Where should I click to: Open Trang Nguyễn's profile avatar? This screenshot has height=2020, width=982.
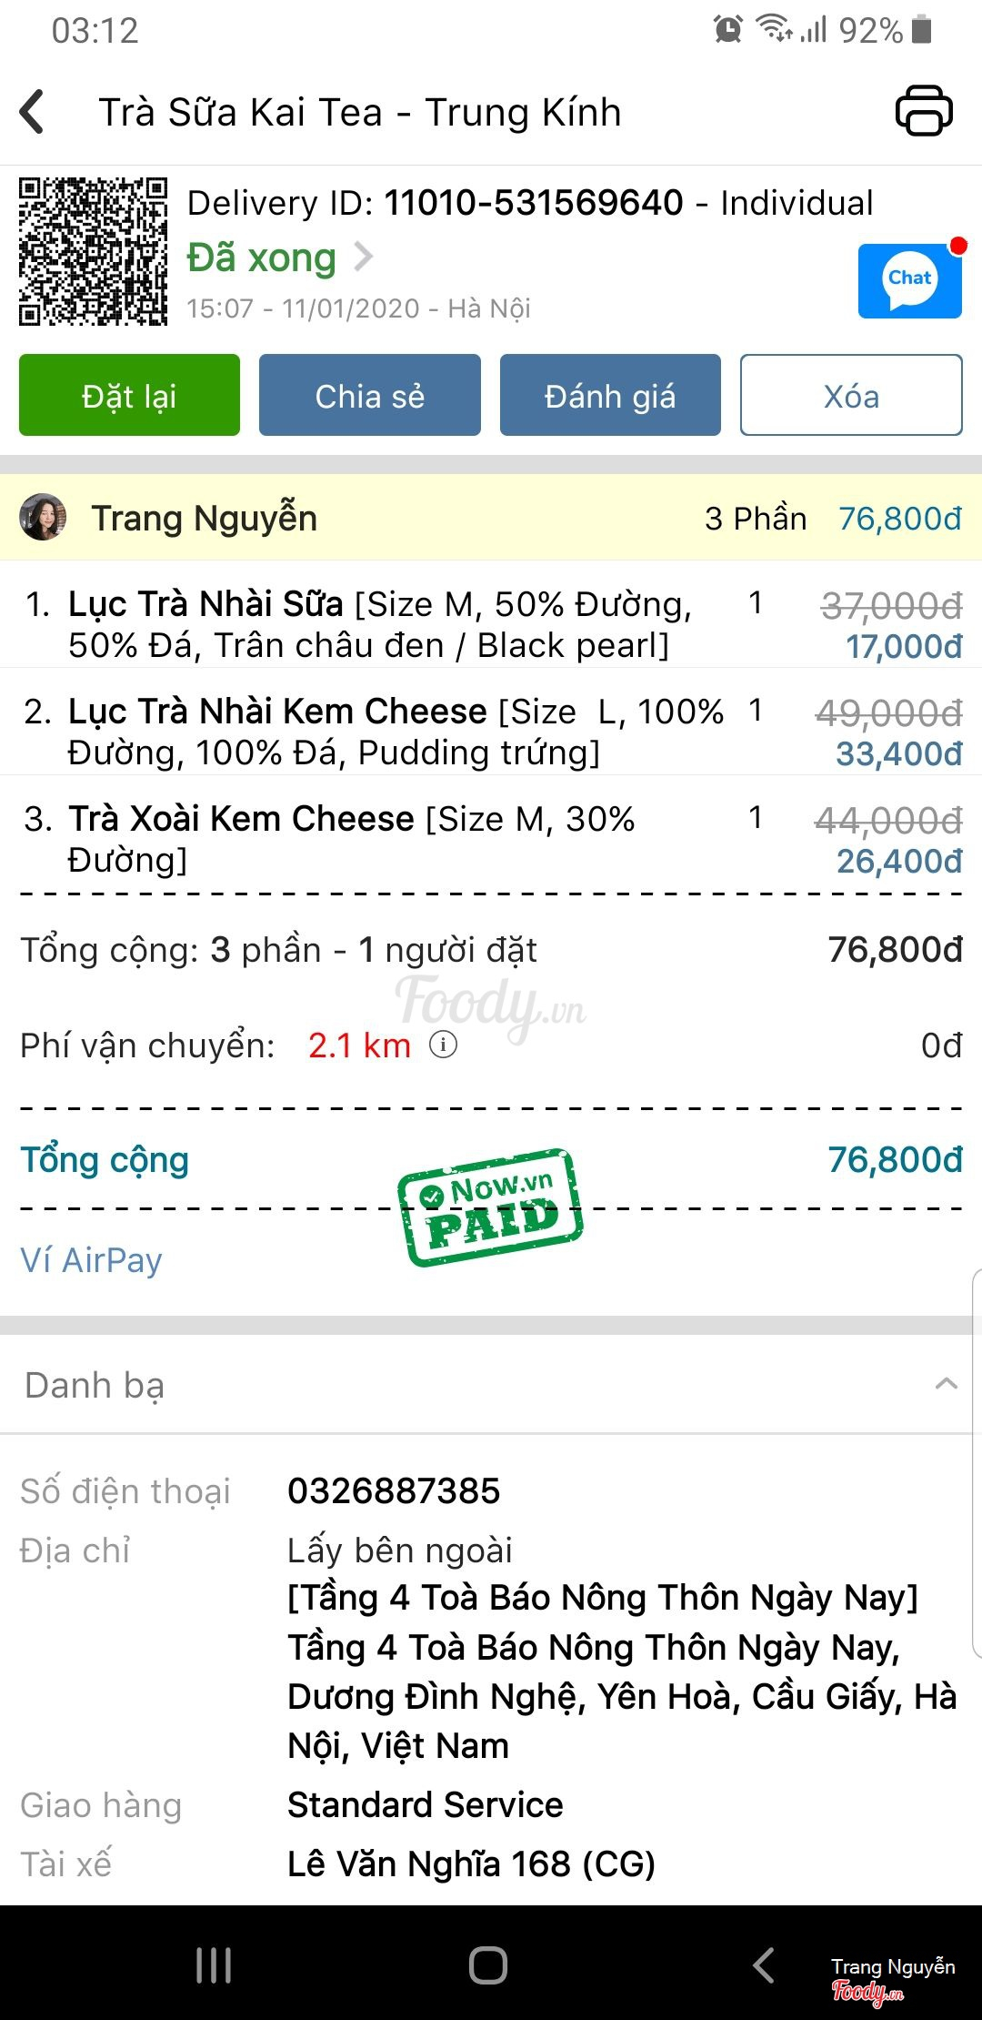pos(43,518)
